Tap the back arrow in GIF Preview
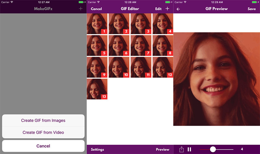The width and height of the screenshot is (260, 154). [178, 9]
